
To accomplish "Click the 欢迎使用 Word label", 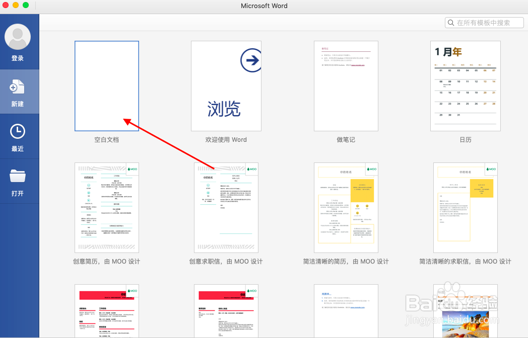I will point(226,139).
